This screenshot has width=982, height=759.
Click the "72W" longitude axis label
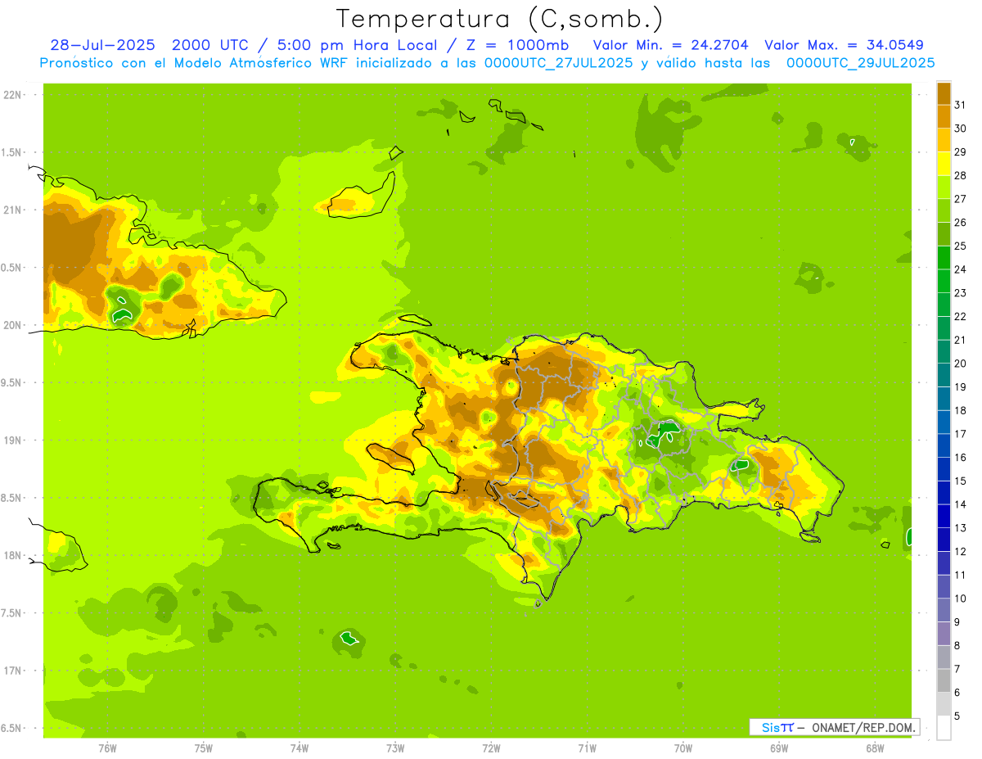(x=491, y=748)
